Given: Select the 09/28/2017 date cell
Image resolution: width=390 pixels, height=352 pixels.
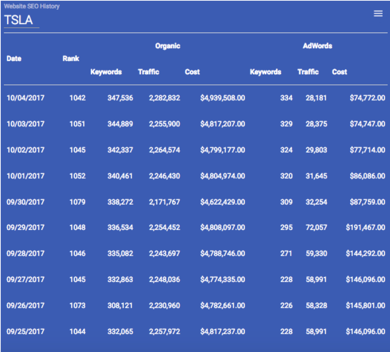Looking at the screenshot, I should coord(25,253).
